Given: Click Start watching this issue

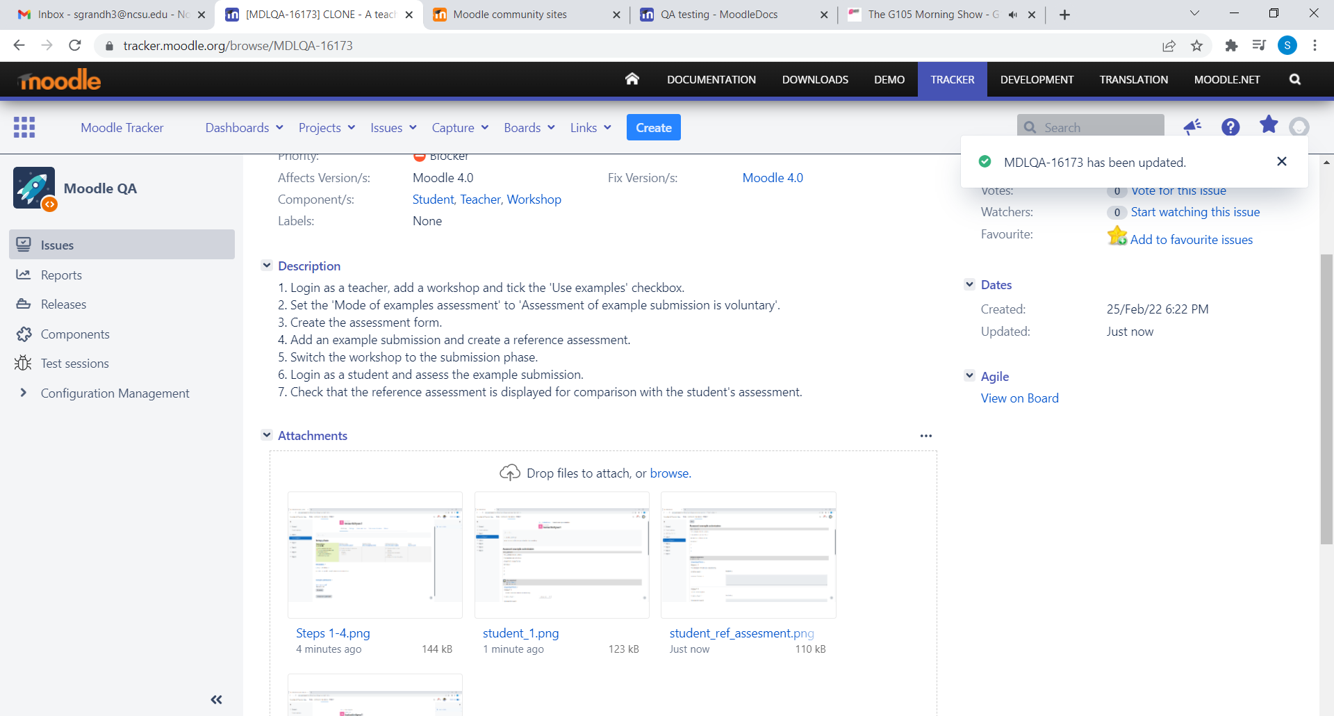Looking at the screenshot, I should (x=1195, y=212).
